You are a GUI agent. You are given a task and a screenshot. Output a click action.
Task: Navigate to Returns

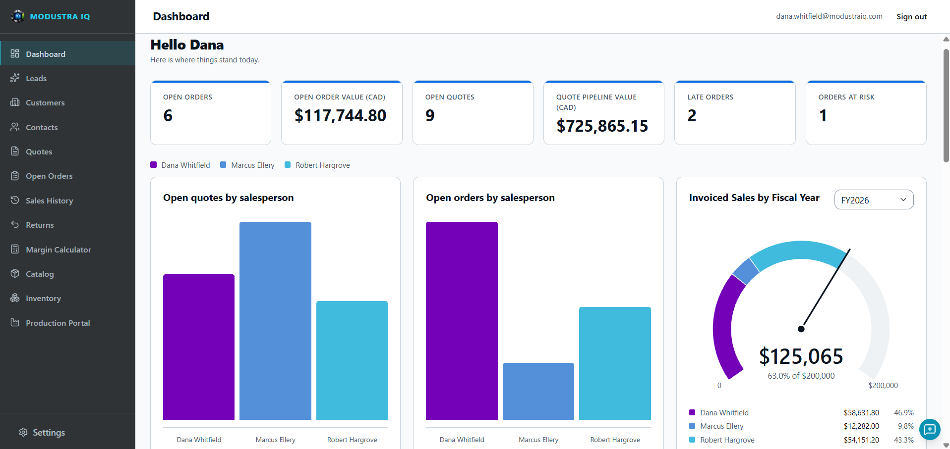pyautogui.click(x=67, y=225)
